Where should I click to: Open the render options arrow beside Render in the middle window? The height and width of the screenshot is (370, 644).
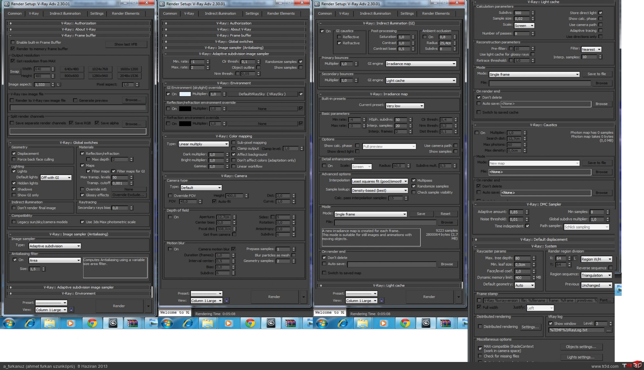click(x=303, y=297)
